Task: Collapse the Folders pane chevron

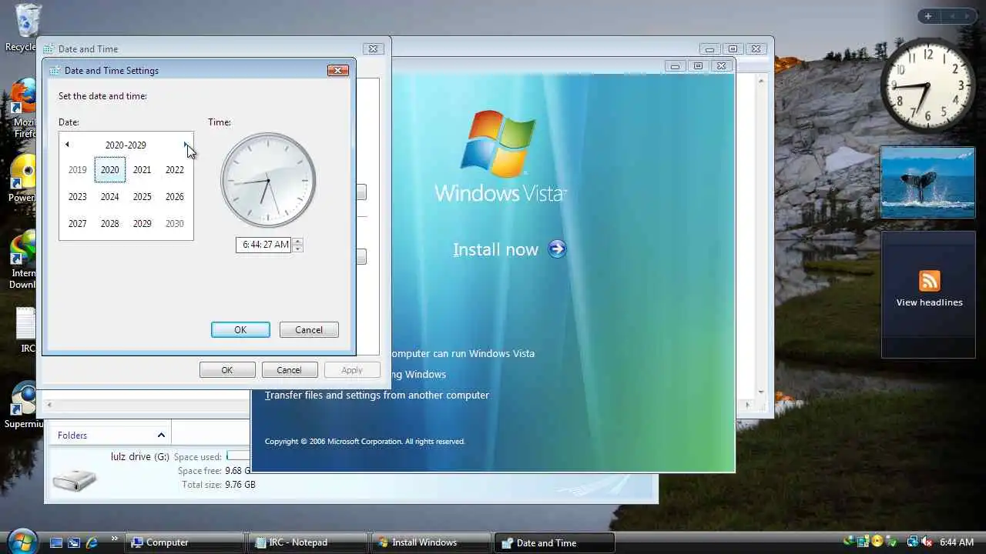Action: coord(161,436)
